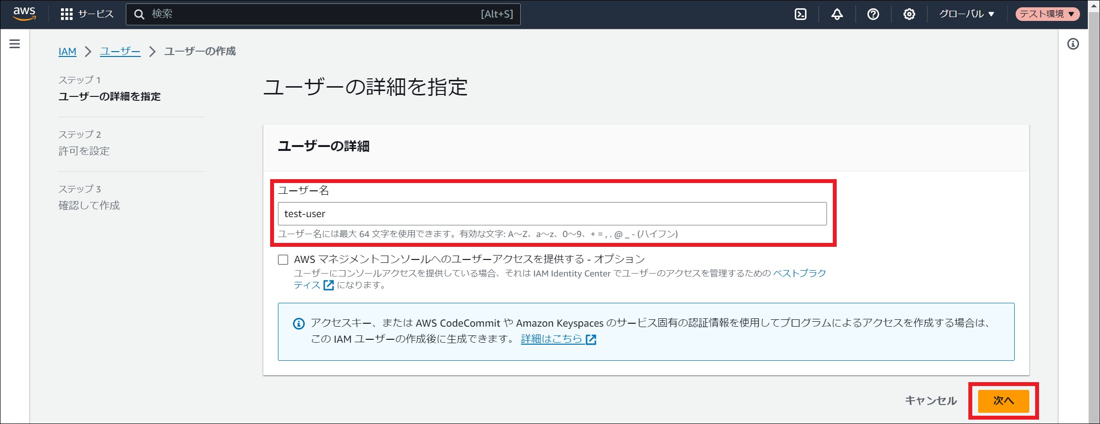1100x424 pixels.
Task: Go to IAM breadcrumb link
Action: [67, 52]
